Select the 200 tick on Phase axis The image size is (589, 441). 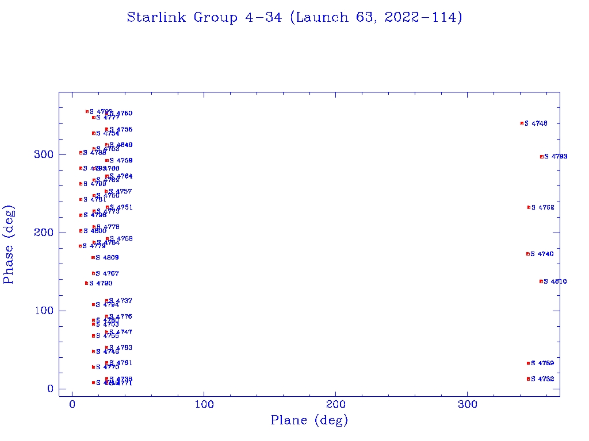[44, 233]
